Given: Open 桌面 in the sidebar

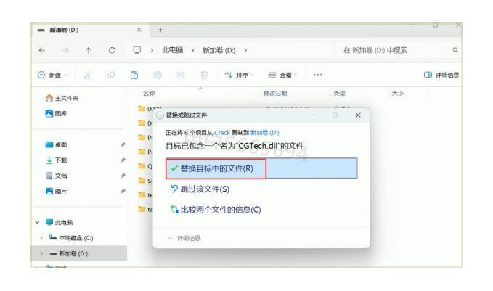Looking at the screenshot, I should coord(56,144).
